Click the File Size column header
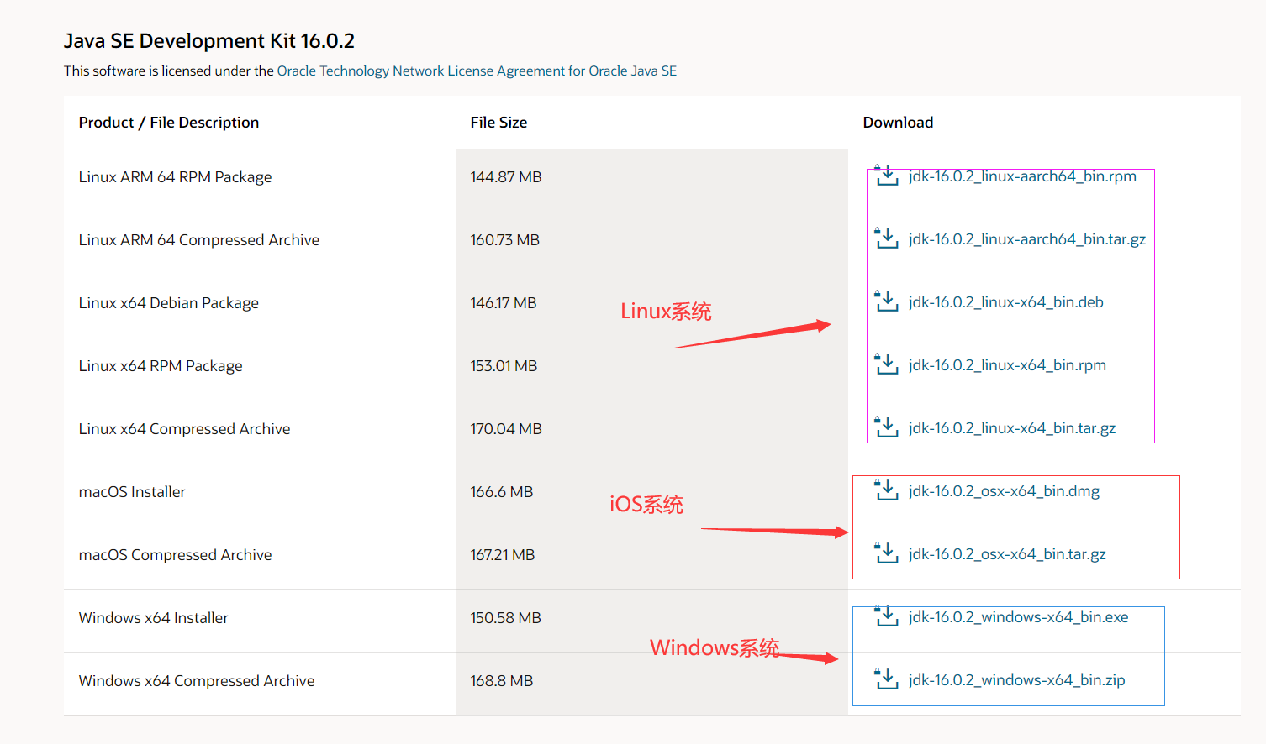 [x=498, y=123]
